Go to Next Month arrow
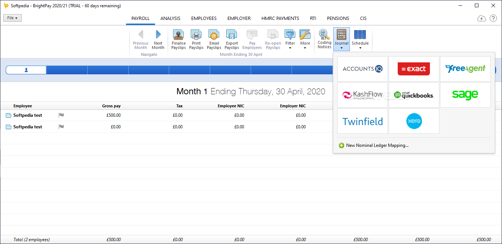Viewport: 502px width, 244px height. (158, 34)
